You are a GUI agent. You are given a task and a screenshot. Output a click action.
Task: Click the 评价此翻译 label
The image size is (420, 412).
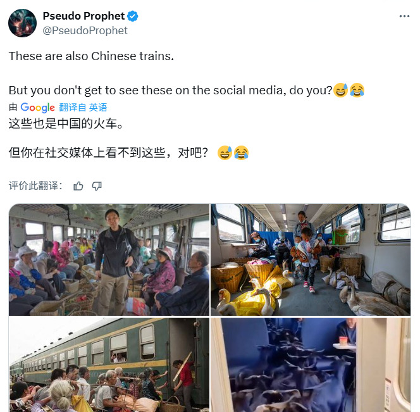click(35, 185)
